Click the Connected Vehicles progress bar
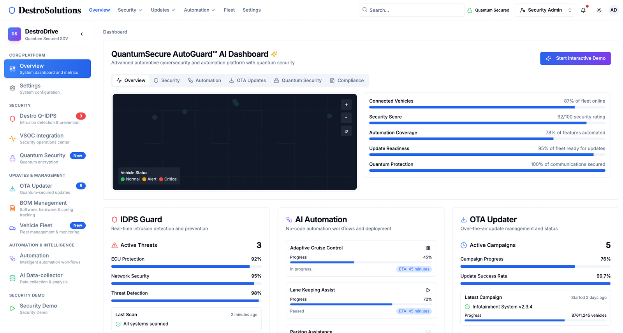 [x=487, y=107]
